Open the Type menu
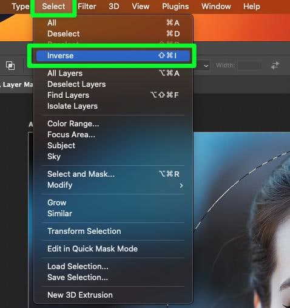Screen dimensions: 290x308 20,7
